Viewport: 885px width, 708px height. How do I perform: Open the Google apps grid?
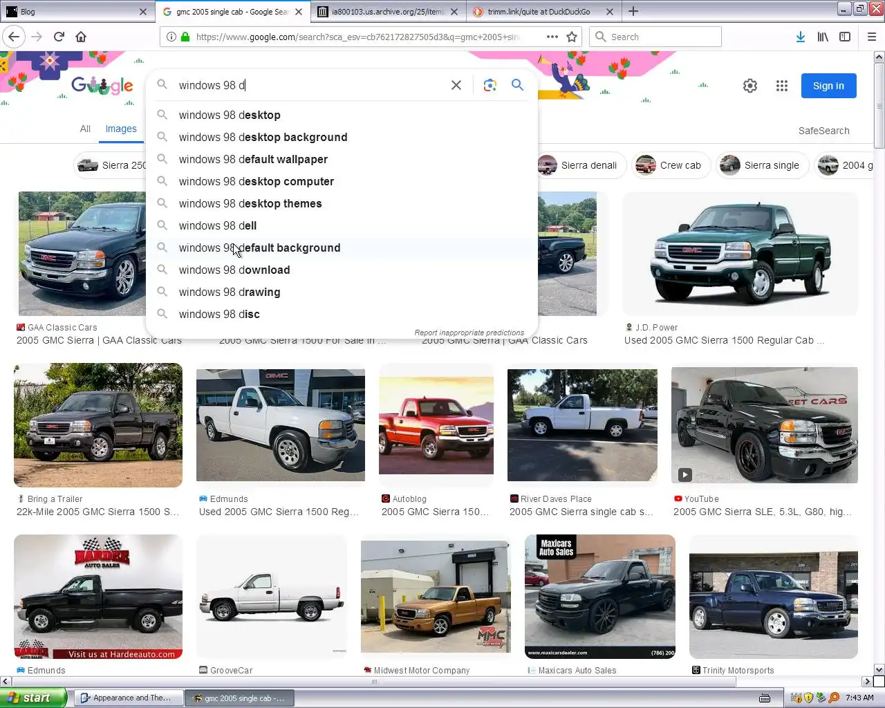click(782, 86)
